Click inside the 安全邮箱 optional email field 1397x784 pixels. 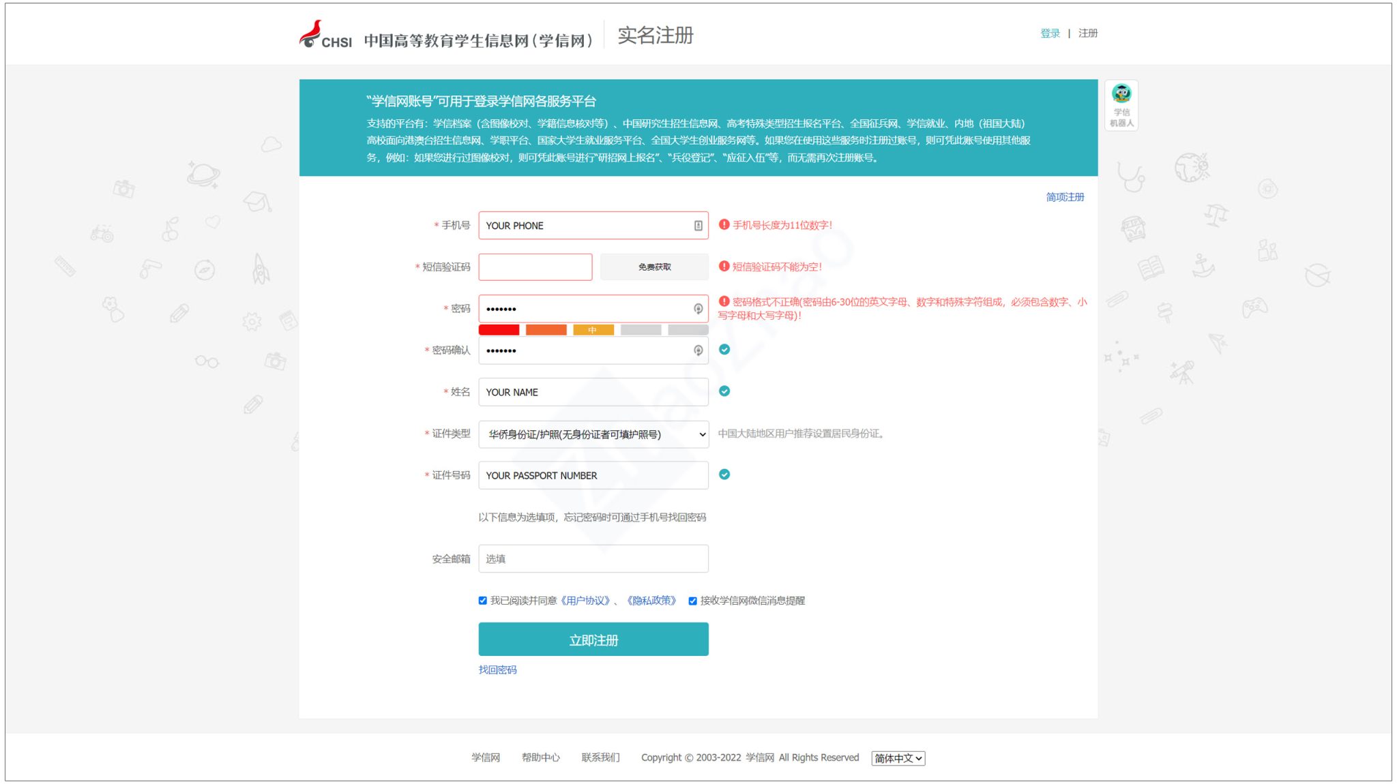[592, 558]
